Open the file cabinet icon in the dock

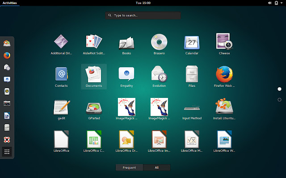[7, 128]
